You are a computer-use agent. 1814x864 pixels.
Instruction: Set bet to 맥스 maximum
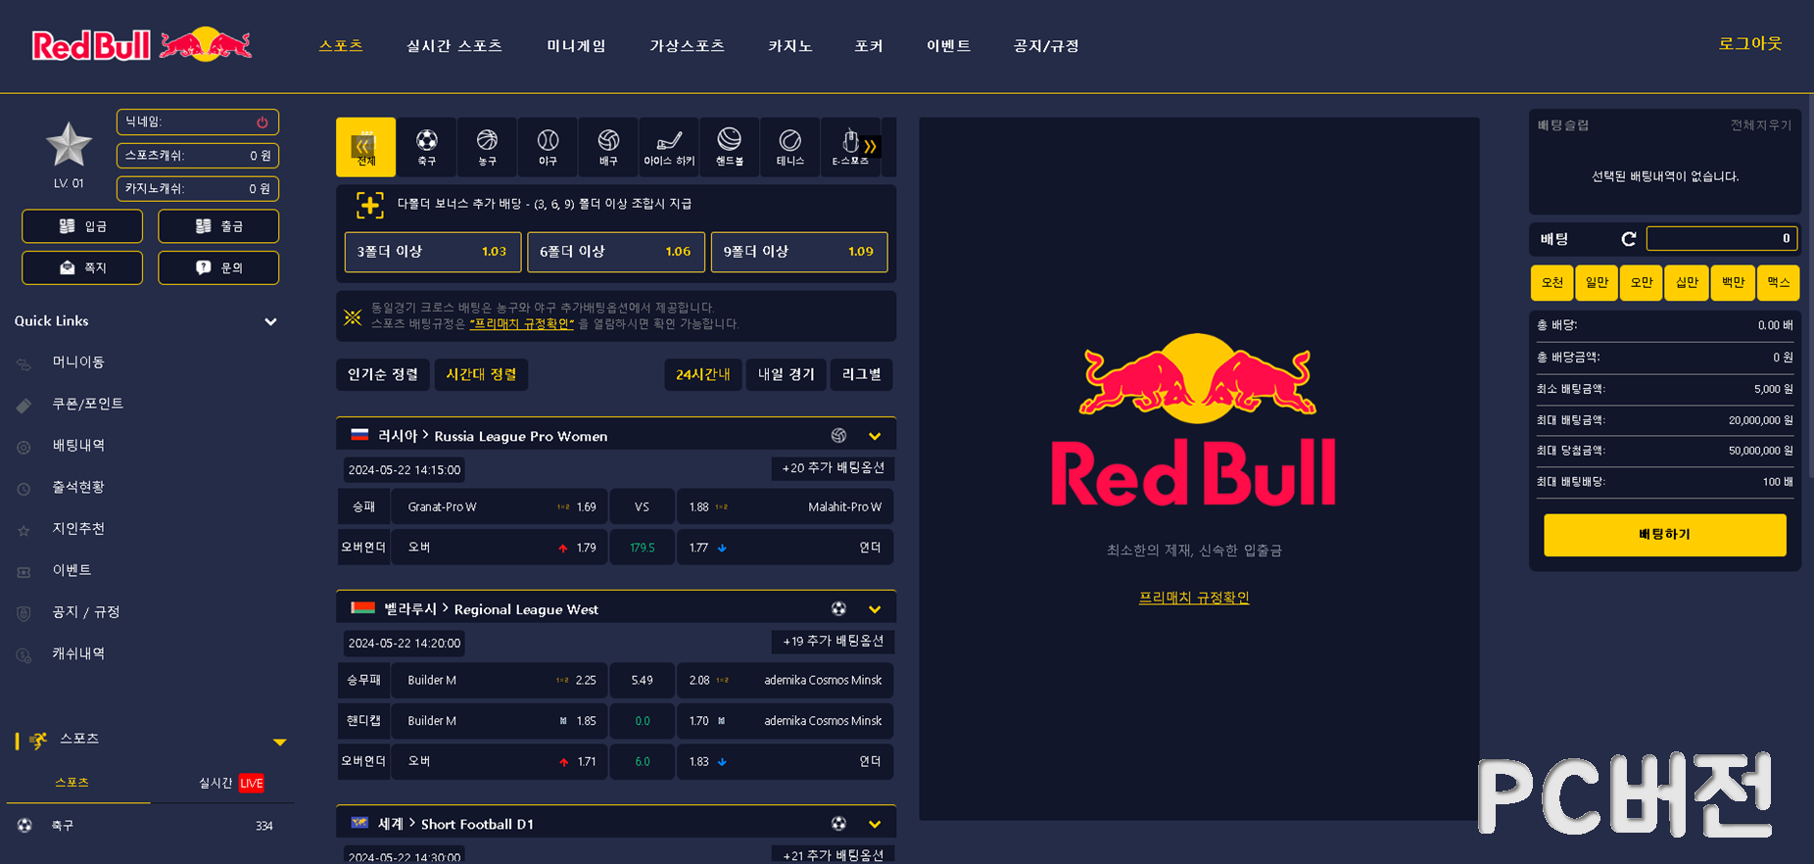(1778, 282)
